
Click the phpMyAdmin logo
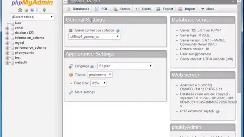[x=32, y=3]
